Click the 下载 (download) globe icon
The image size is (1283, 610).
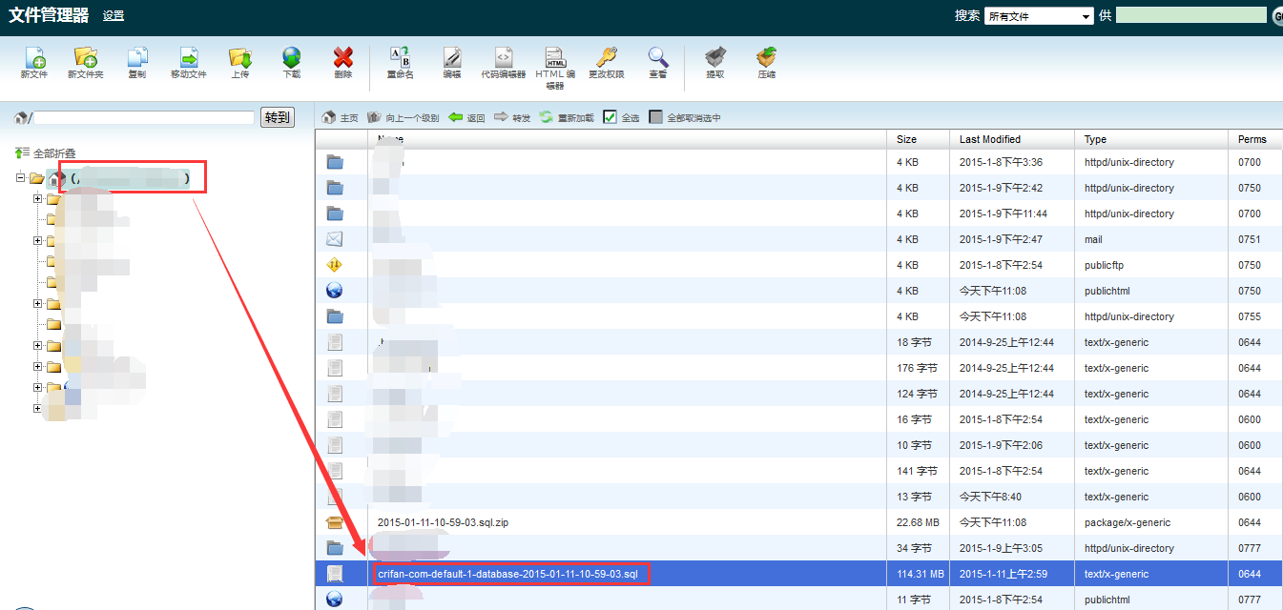pos(291,57)
